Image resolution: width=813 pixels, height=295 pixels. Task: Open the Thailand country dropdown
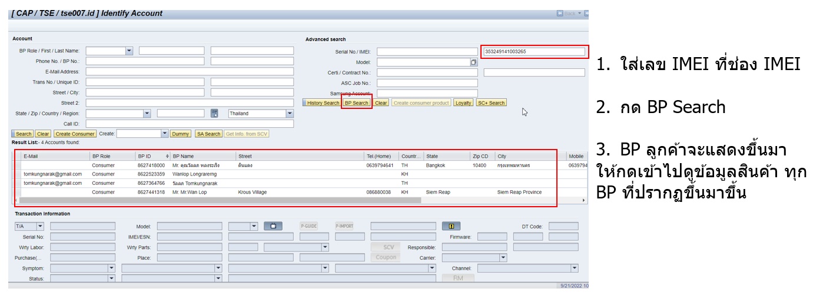point(289,114)
